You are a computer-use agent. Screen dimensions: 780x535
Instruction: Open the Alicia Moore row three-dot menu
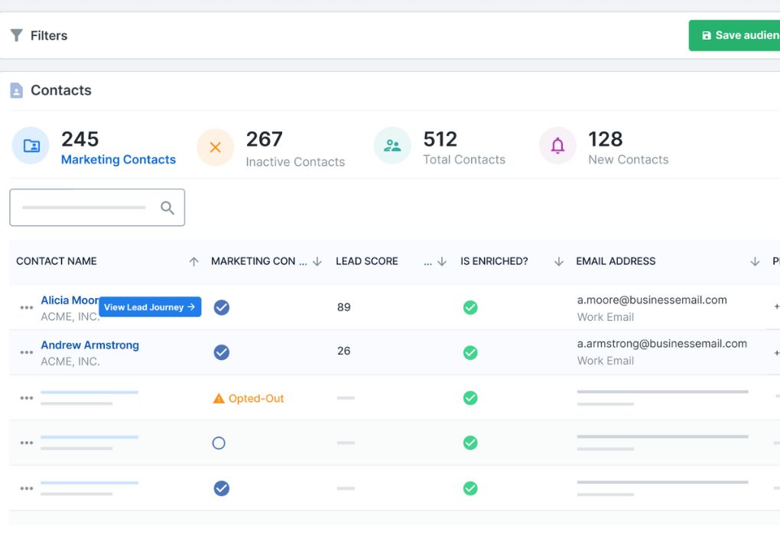(26, 307)
